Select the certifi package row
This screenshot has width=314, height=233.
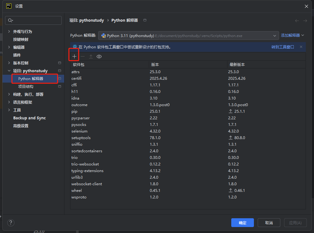click(x=188, y=78)
